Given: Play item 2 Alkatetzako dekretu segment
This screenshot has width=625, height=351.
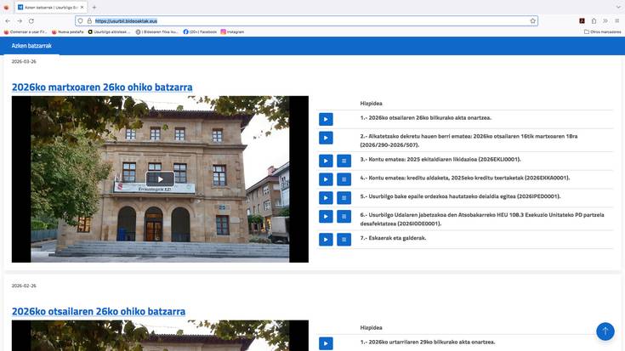Looking at the screenshot, I should point(326,139).
